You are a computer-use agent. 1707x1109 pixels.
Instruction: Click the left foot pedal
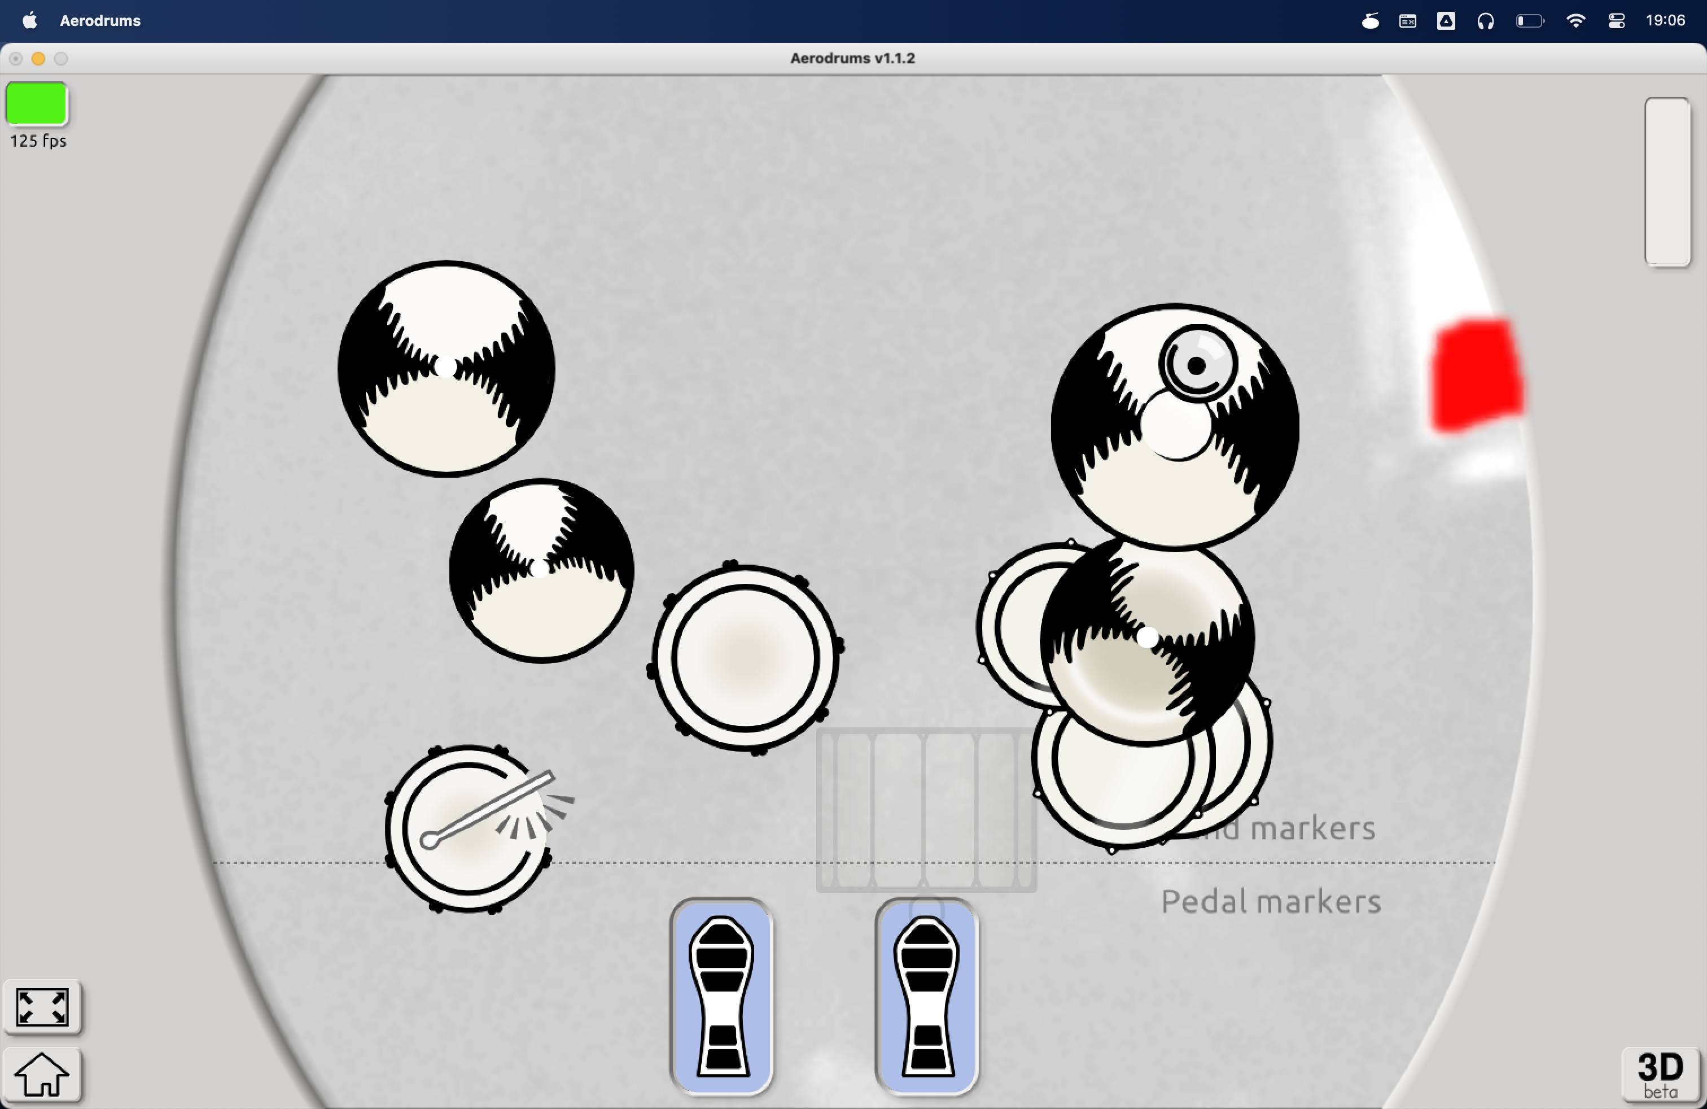721,996
